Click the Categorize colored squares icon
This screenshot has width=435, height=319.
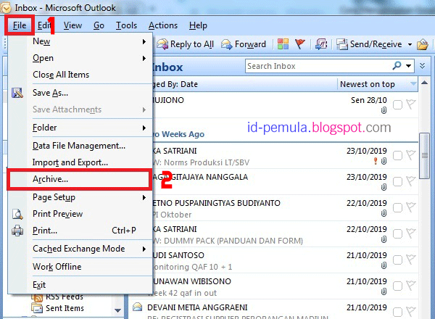tap(283, 44)
